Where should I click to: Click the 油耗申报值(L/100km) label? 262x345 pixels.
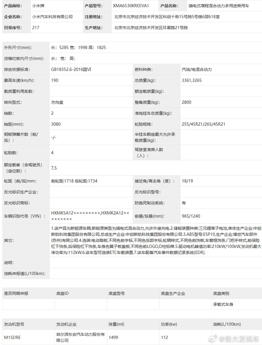[25, 274]
